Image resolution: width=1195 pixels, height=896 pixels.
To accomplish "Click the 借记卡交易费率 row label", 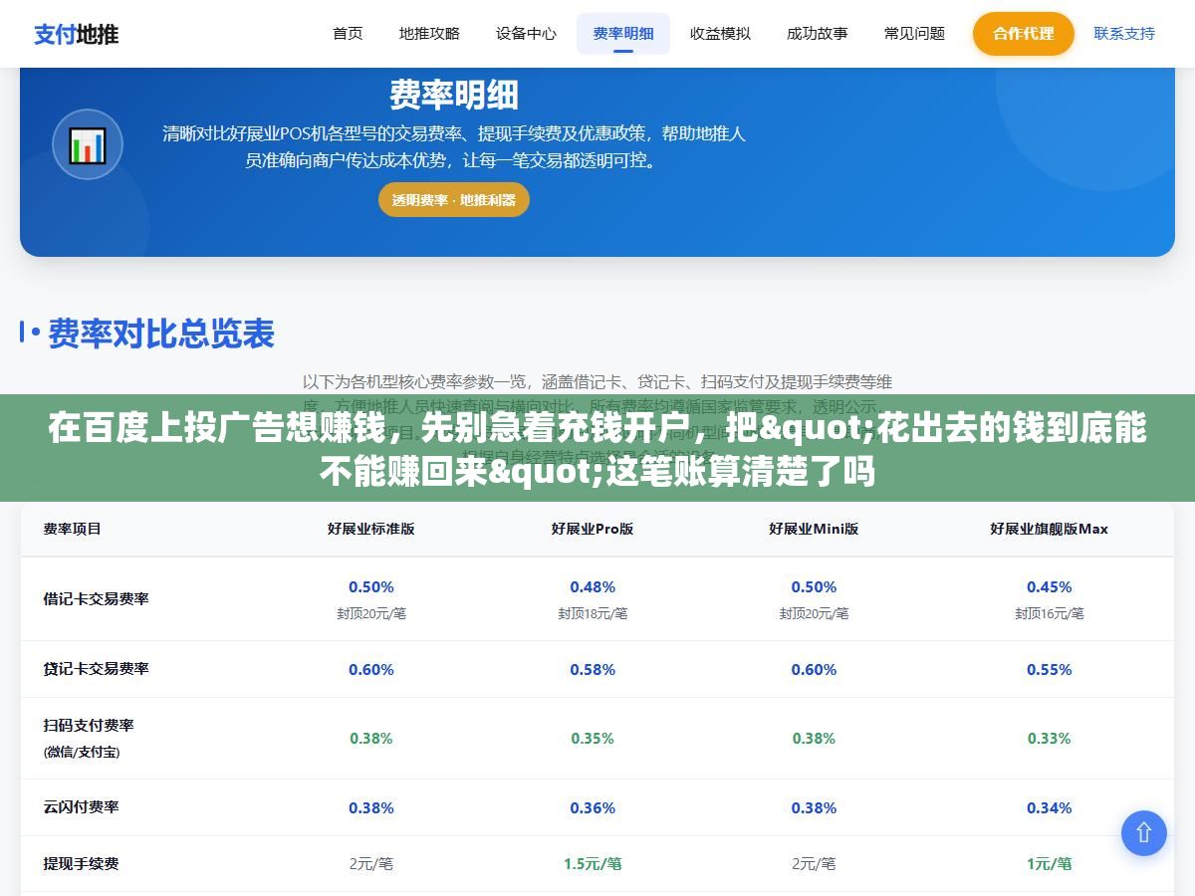I will pos(96,599).
